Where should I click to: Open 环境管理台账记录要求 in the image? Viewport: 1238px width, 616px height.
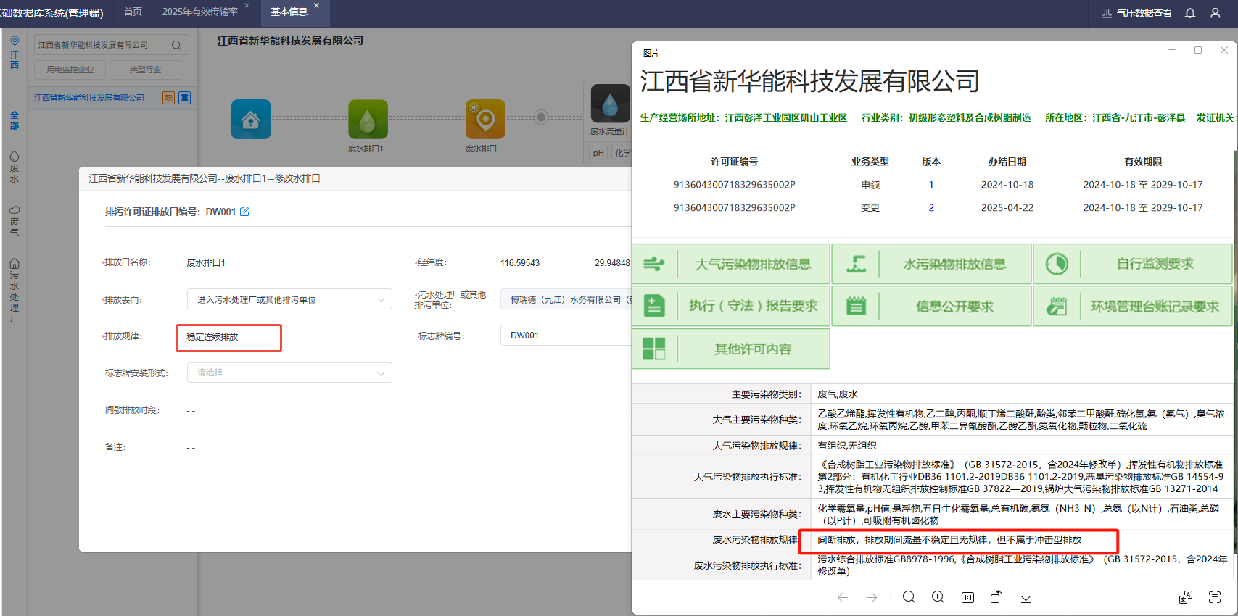coord(1132,306)
